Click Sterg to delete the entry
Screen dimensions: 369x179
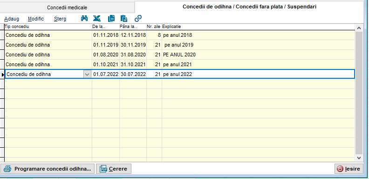(x=60, y=19)
